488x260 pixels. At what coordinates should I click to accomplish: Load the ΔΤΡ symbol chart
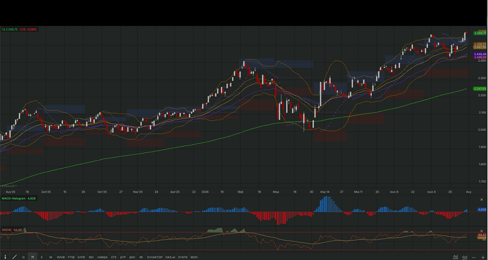click(123, 257)
